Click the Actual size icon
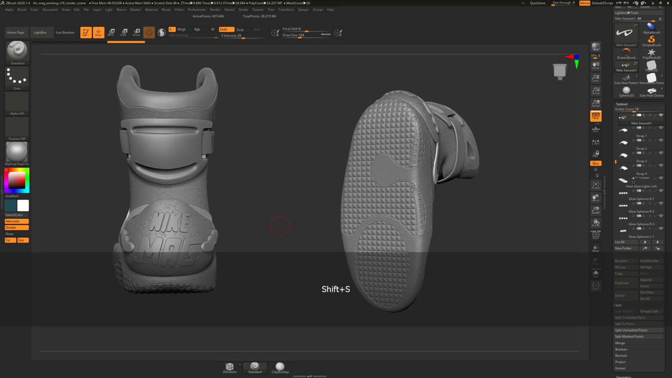 coord(596,91)
